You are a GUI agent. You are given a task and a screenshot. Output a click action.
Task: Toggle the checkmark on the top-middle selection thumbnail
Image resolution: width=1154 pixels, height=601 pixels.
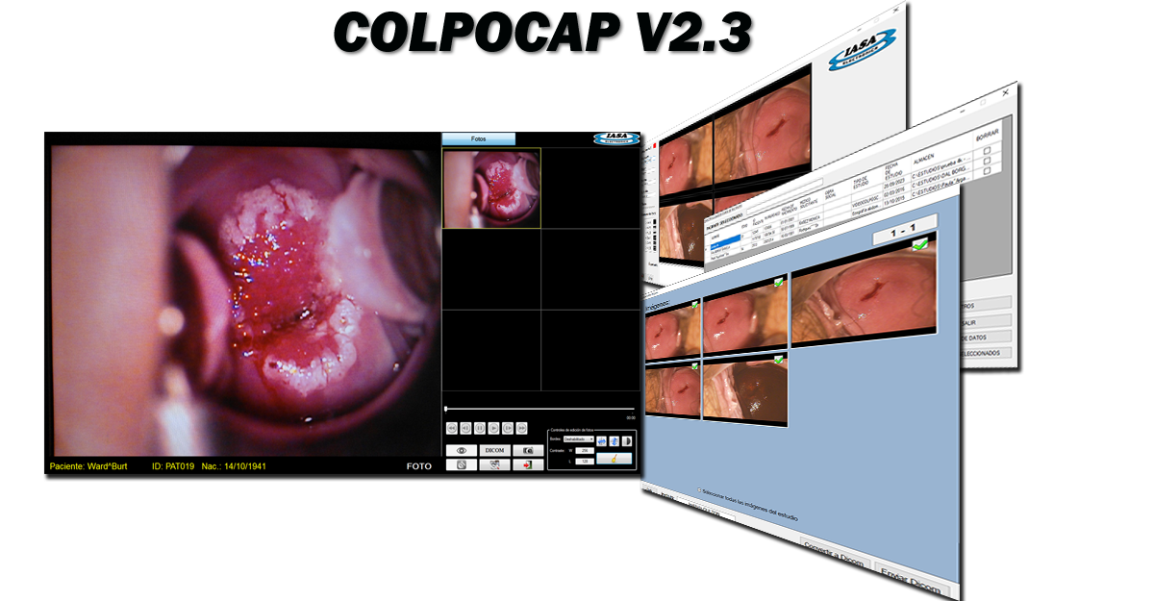[x=778, y=283]
